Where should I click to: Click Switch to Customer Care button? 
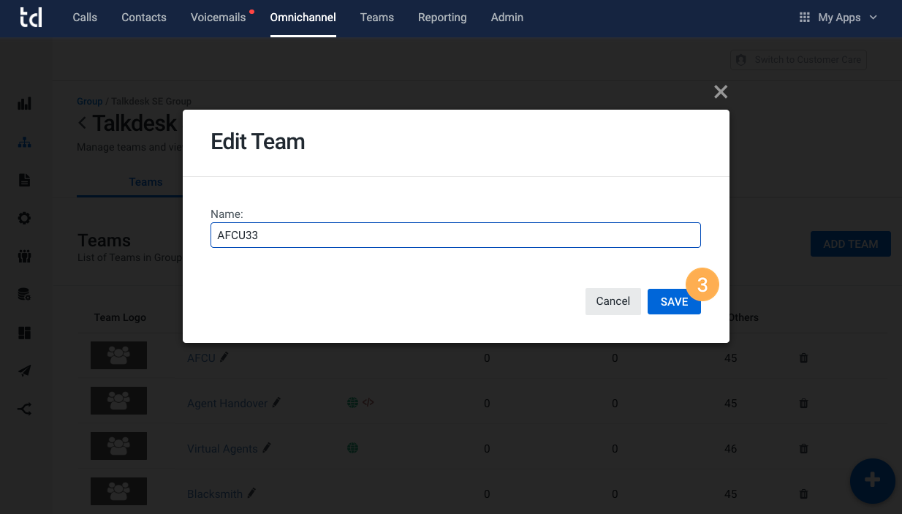pyautogui.click(x=798, y=59)
